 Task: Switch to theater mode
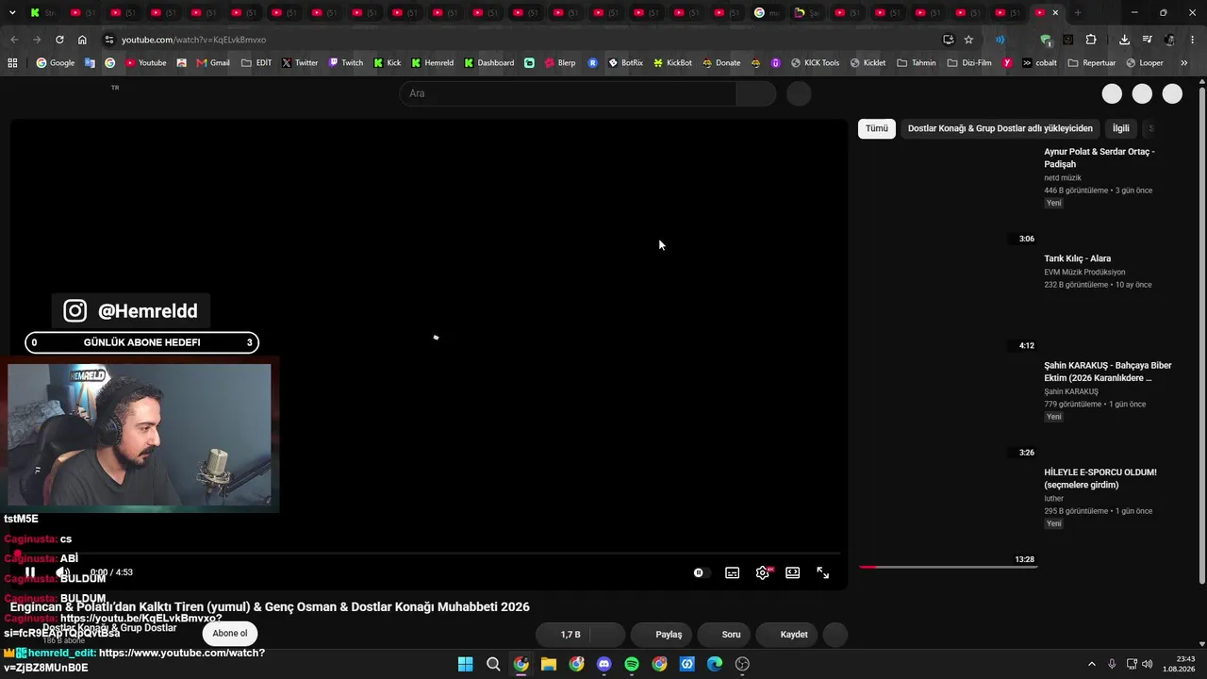point(793,572)
